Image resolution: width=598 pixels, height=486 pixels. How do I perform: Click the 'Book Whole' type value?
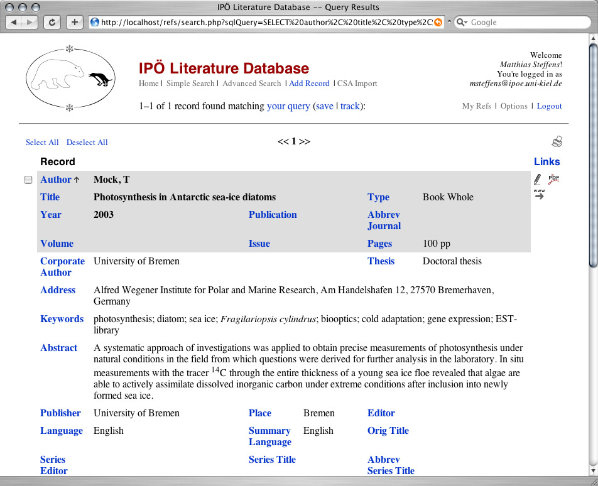point(448,197)
